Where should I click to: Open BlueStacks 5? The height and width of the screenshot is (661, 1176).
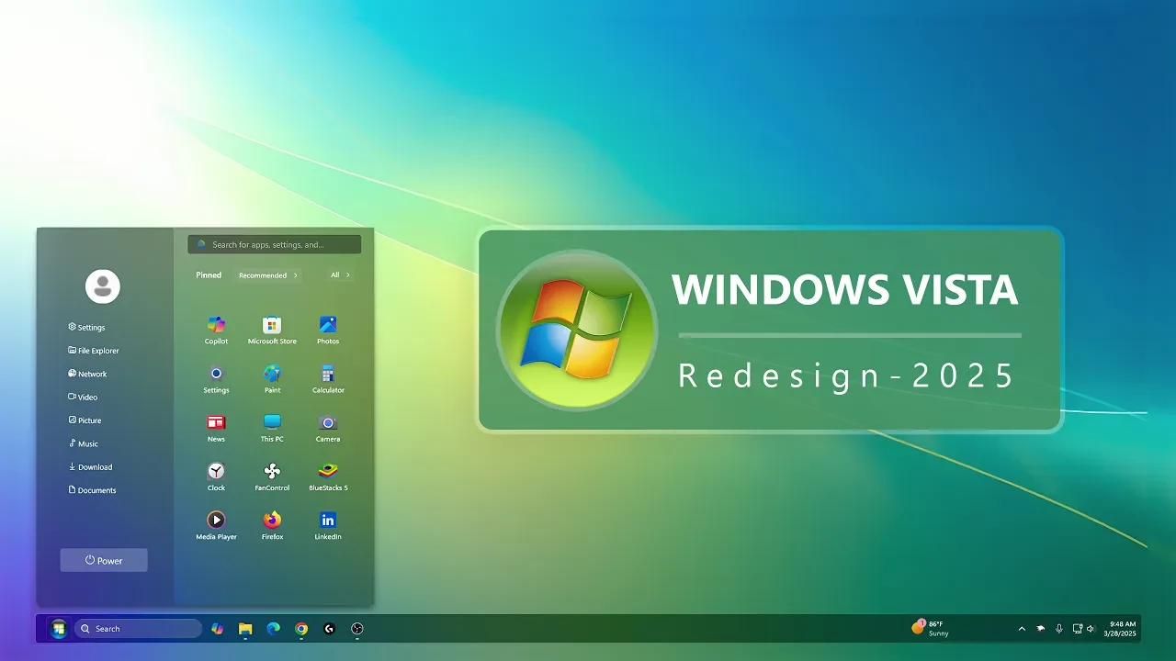(328, 476)
